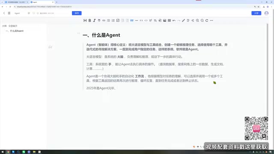
Task: Click the QR code image
Action: 256,128
